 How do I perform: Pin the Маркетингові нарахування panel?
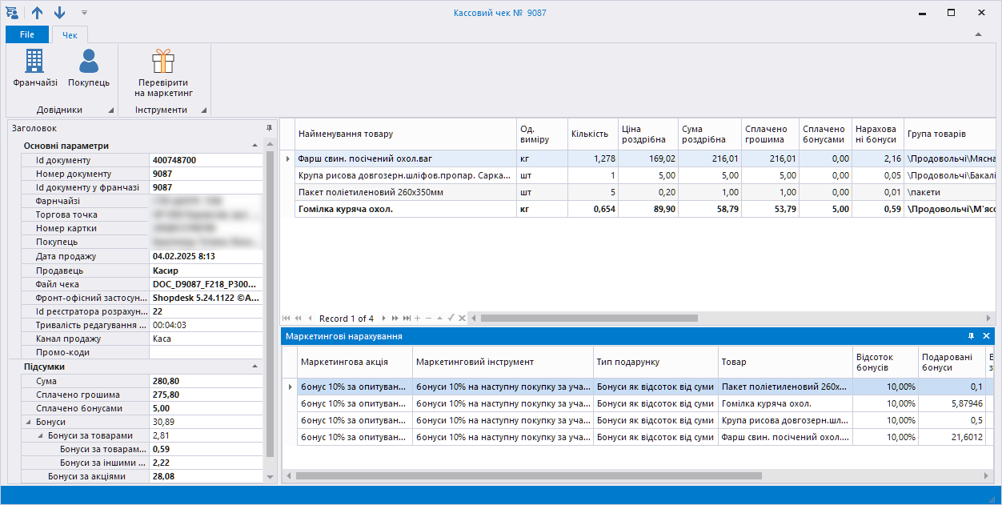971,336
